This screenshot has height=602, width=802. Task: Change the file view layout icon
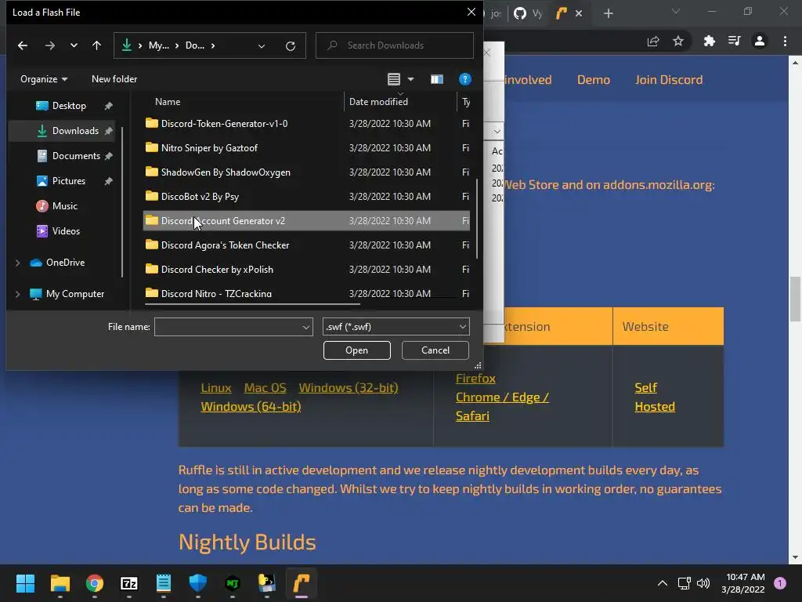(394, 79)
